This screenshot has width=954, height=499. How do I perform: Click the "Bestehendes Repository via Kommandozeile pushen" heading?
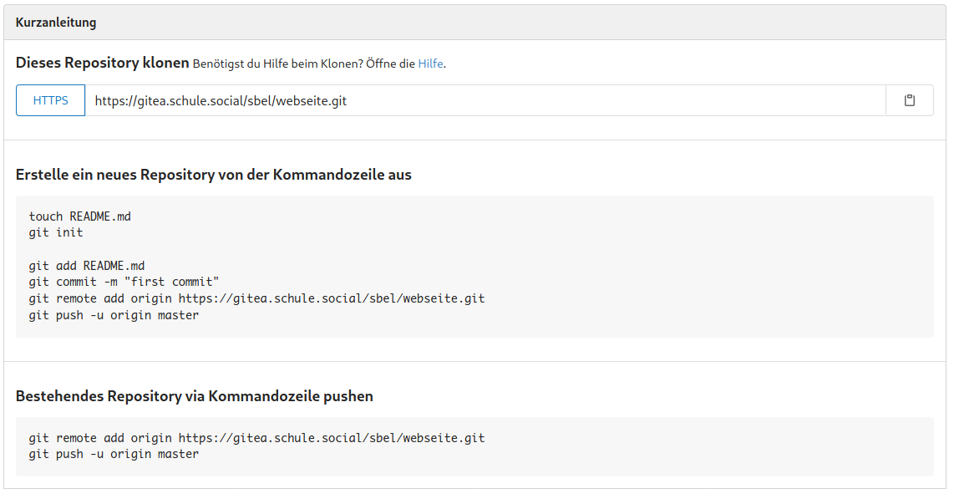194,396
